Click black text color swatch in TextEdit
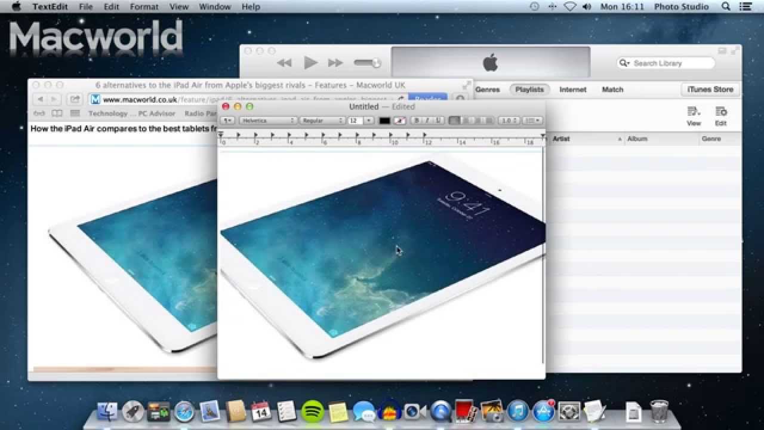Image resolution: width=764 pixels, height=430 pixels. coord(385,121)
